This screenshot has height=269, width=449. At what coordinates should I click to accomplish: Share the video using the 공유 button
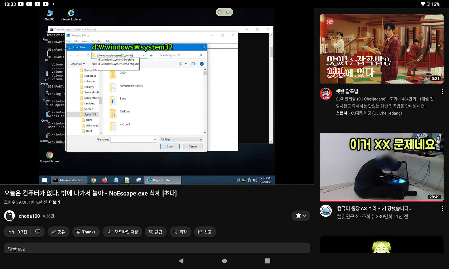pyautogui.click(x=58, y=232)
